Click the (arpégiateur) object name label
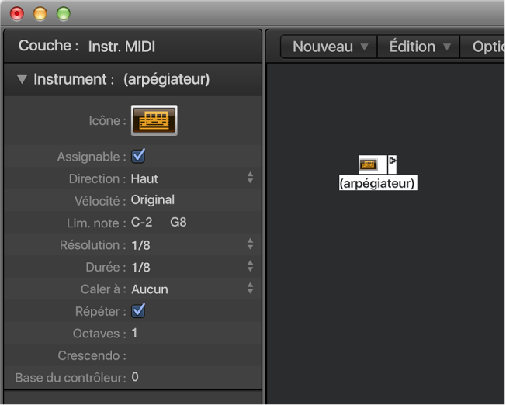 click(x=378, y=184)
